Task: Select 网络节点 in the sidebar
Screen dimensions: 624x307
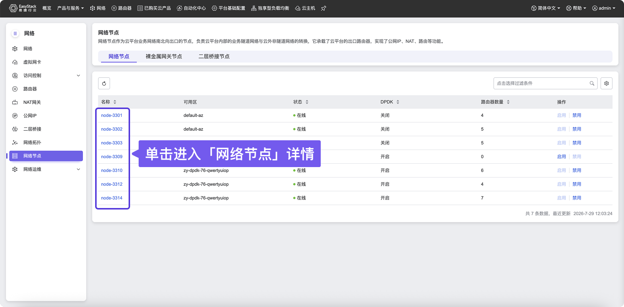Action: click(x=46, y=156)
